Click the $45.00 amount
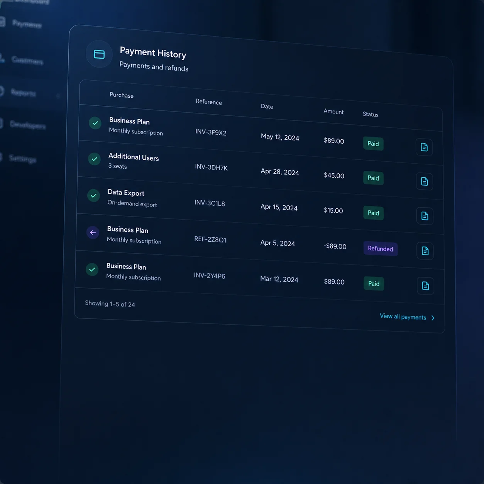Viewport: 484px width, 484px height. pos(334,175)
